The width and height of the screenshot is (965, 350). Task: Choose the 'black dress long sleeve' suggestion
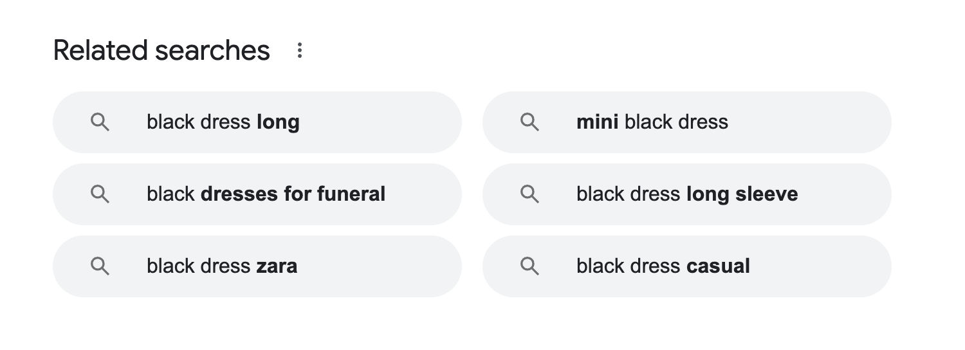[x=686, y=194]
